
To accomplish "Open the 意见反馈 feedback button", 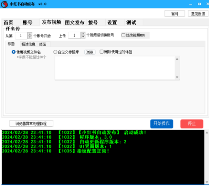I will tap(198, 14).
